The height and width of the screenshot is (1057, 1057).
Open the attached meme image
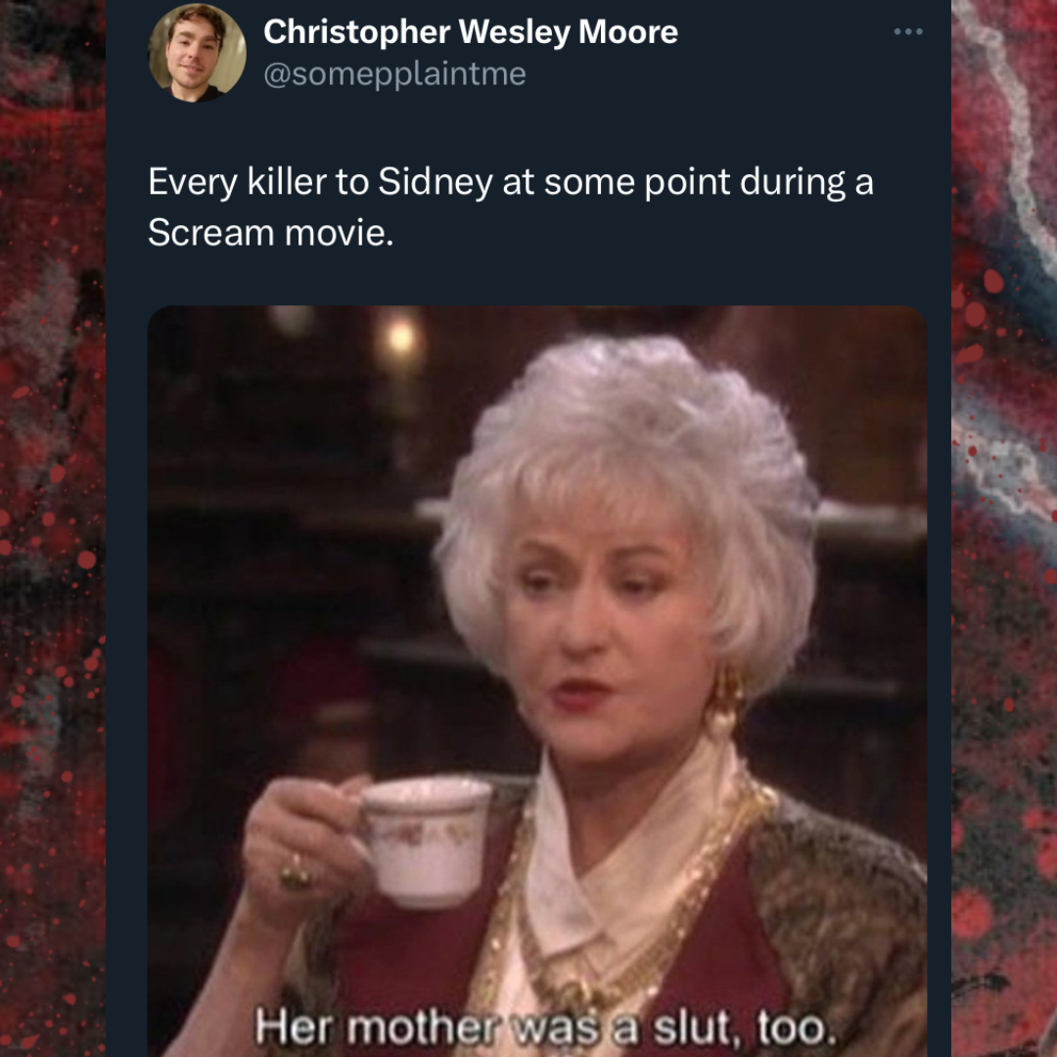click(x=537, y=681)
